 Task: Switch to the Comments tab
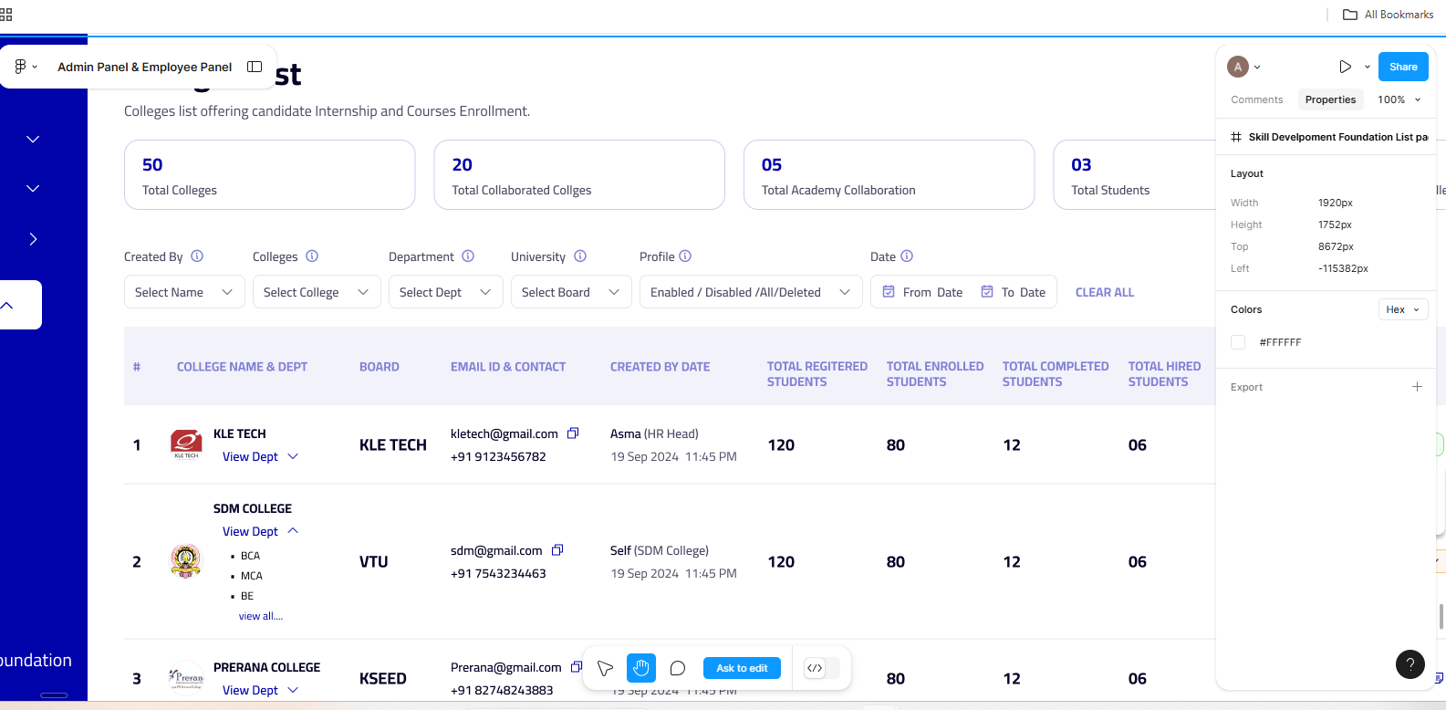1256,99
